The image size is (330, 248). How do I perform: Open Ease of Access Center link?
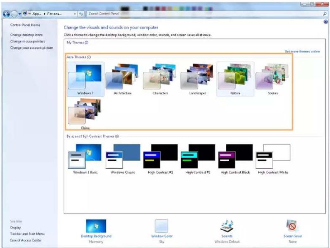click(26, 240)
